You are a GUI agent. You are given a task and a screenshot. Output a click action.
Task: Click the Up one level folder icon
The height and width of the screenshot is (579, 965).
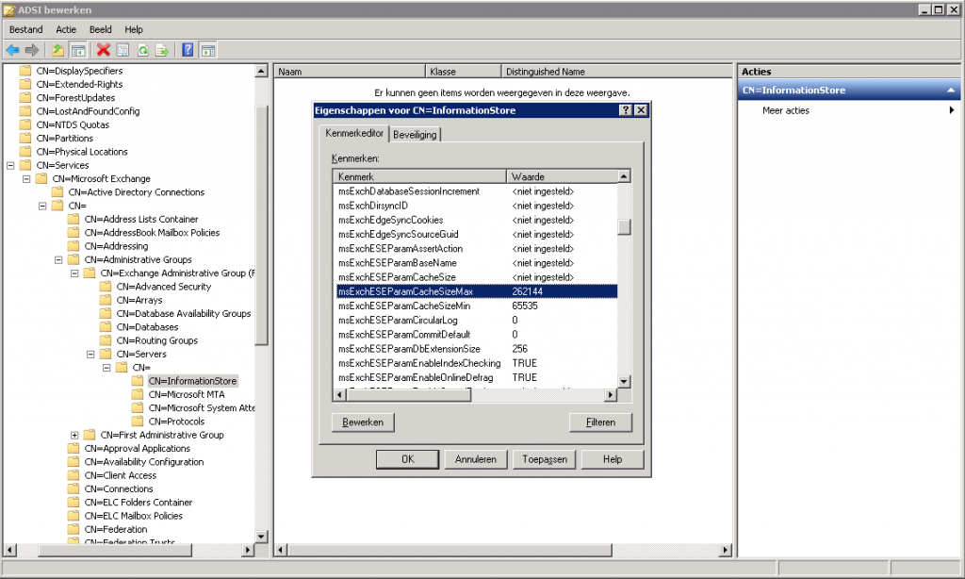[57, 50]
